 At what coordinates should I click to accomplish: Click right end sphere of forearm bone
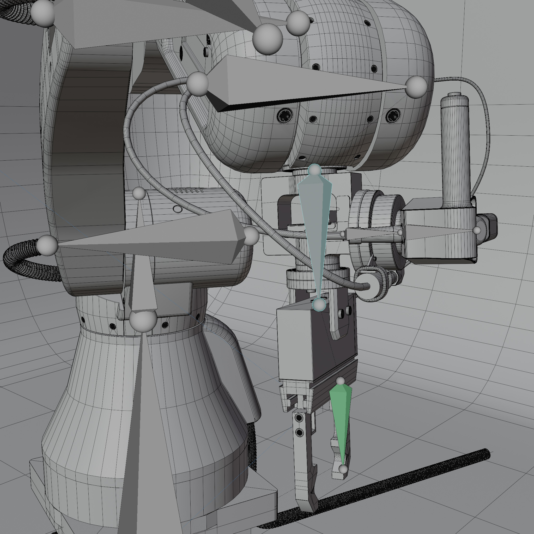click(x=416, y=87)
